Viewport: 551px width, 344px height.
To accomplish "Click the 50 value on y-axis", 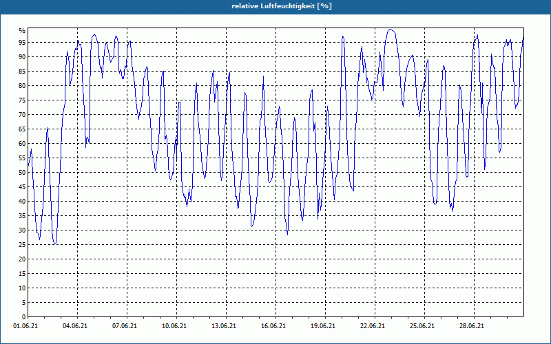I will click(x=22, y=173).
